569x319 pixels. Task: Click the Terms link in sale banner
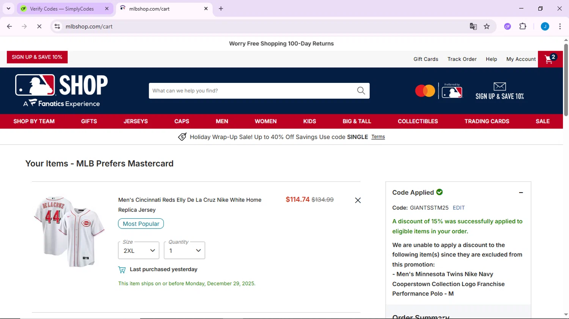pos(378,137)
